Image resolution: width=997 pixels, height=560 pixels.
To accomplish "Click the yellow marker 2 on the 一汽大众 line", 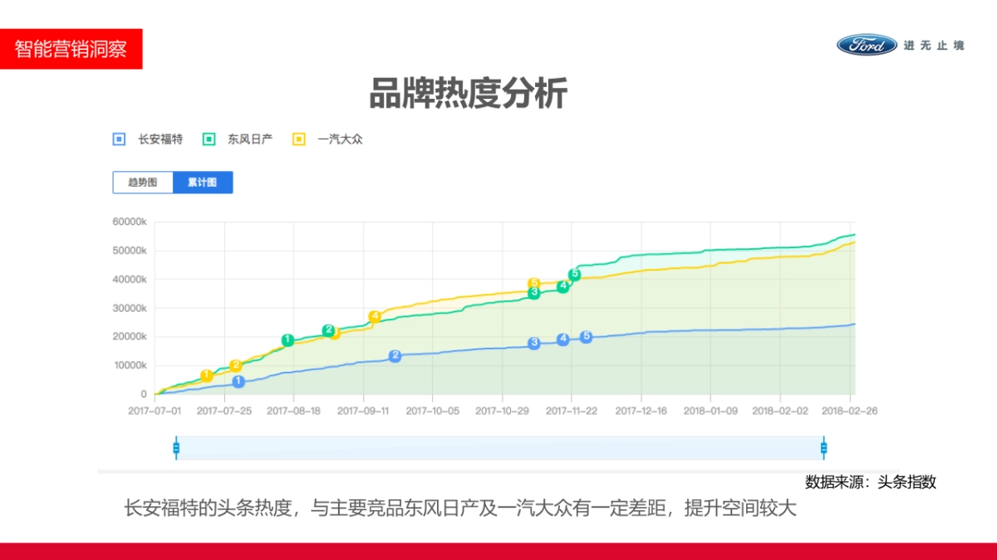I will click(234, 365).
